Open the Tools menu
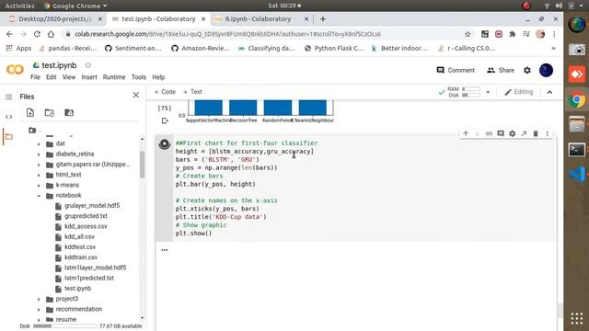The height and width of the screenshot is (331, 589). click(x=139, y=77)
